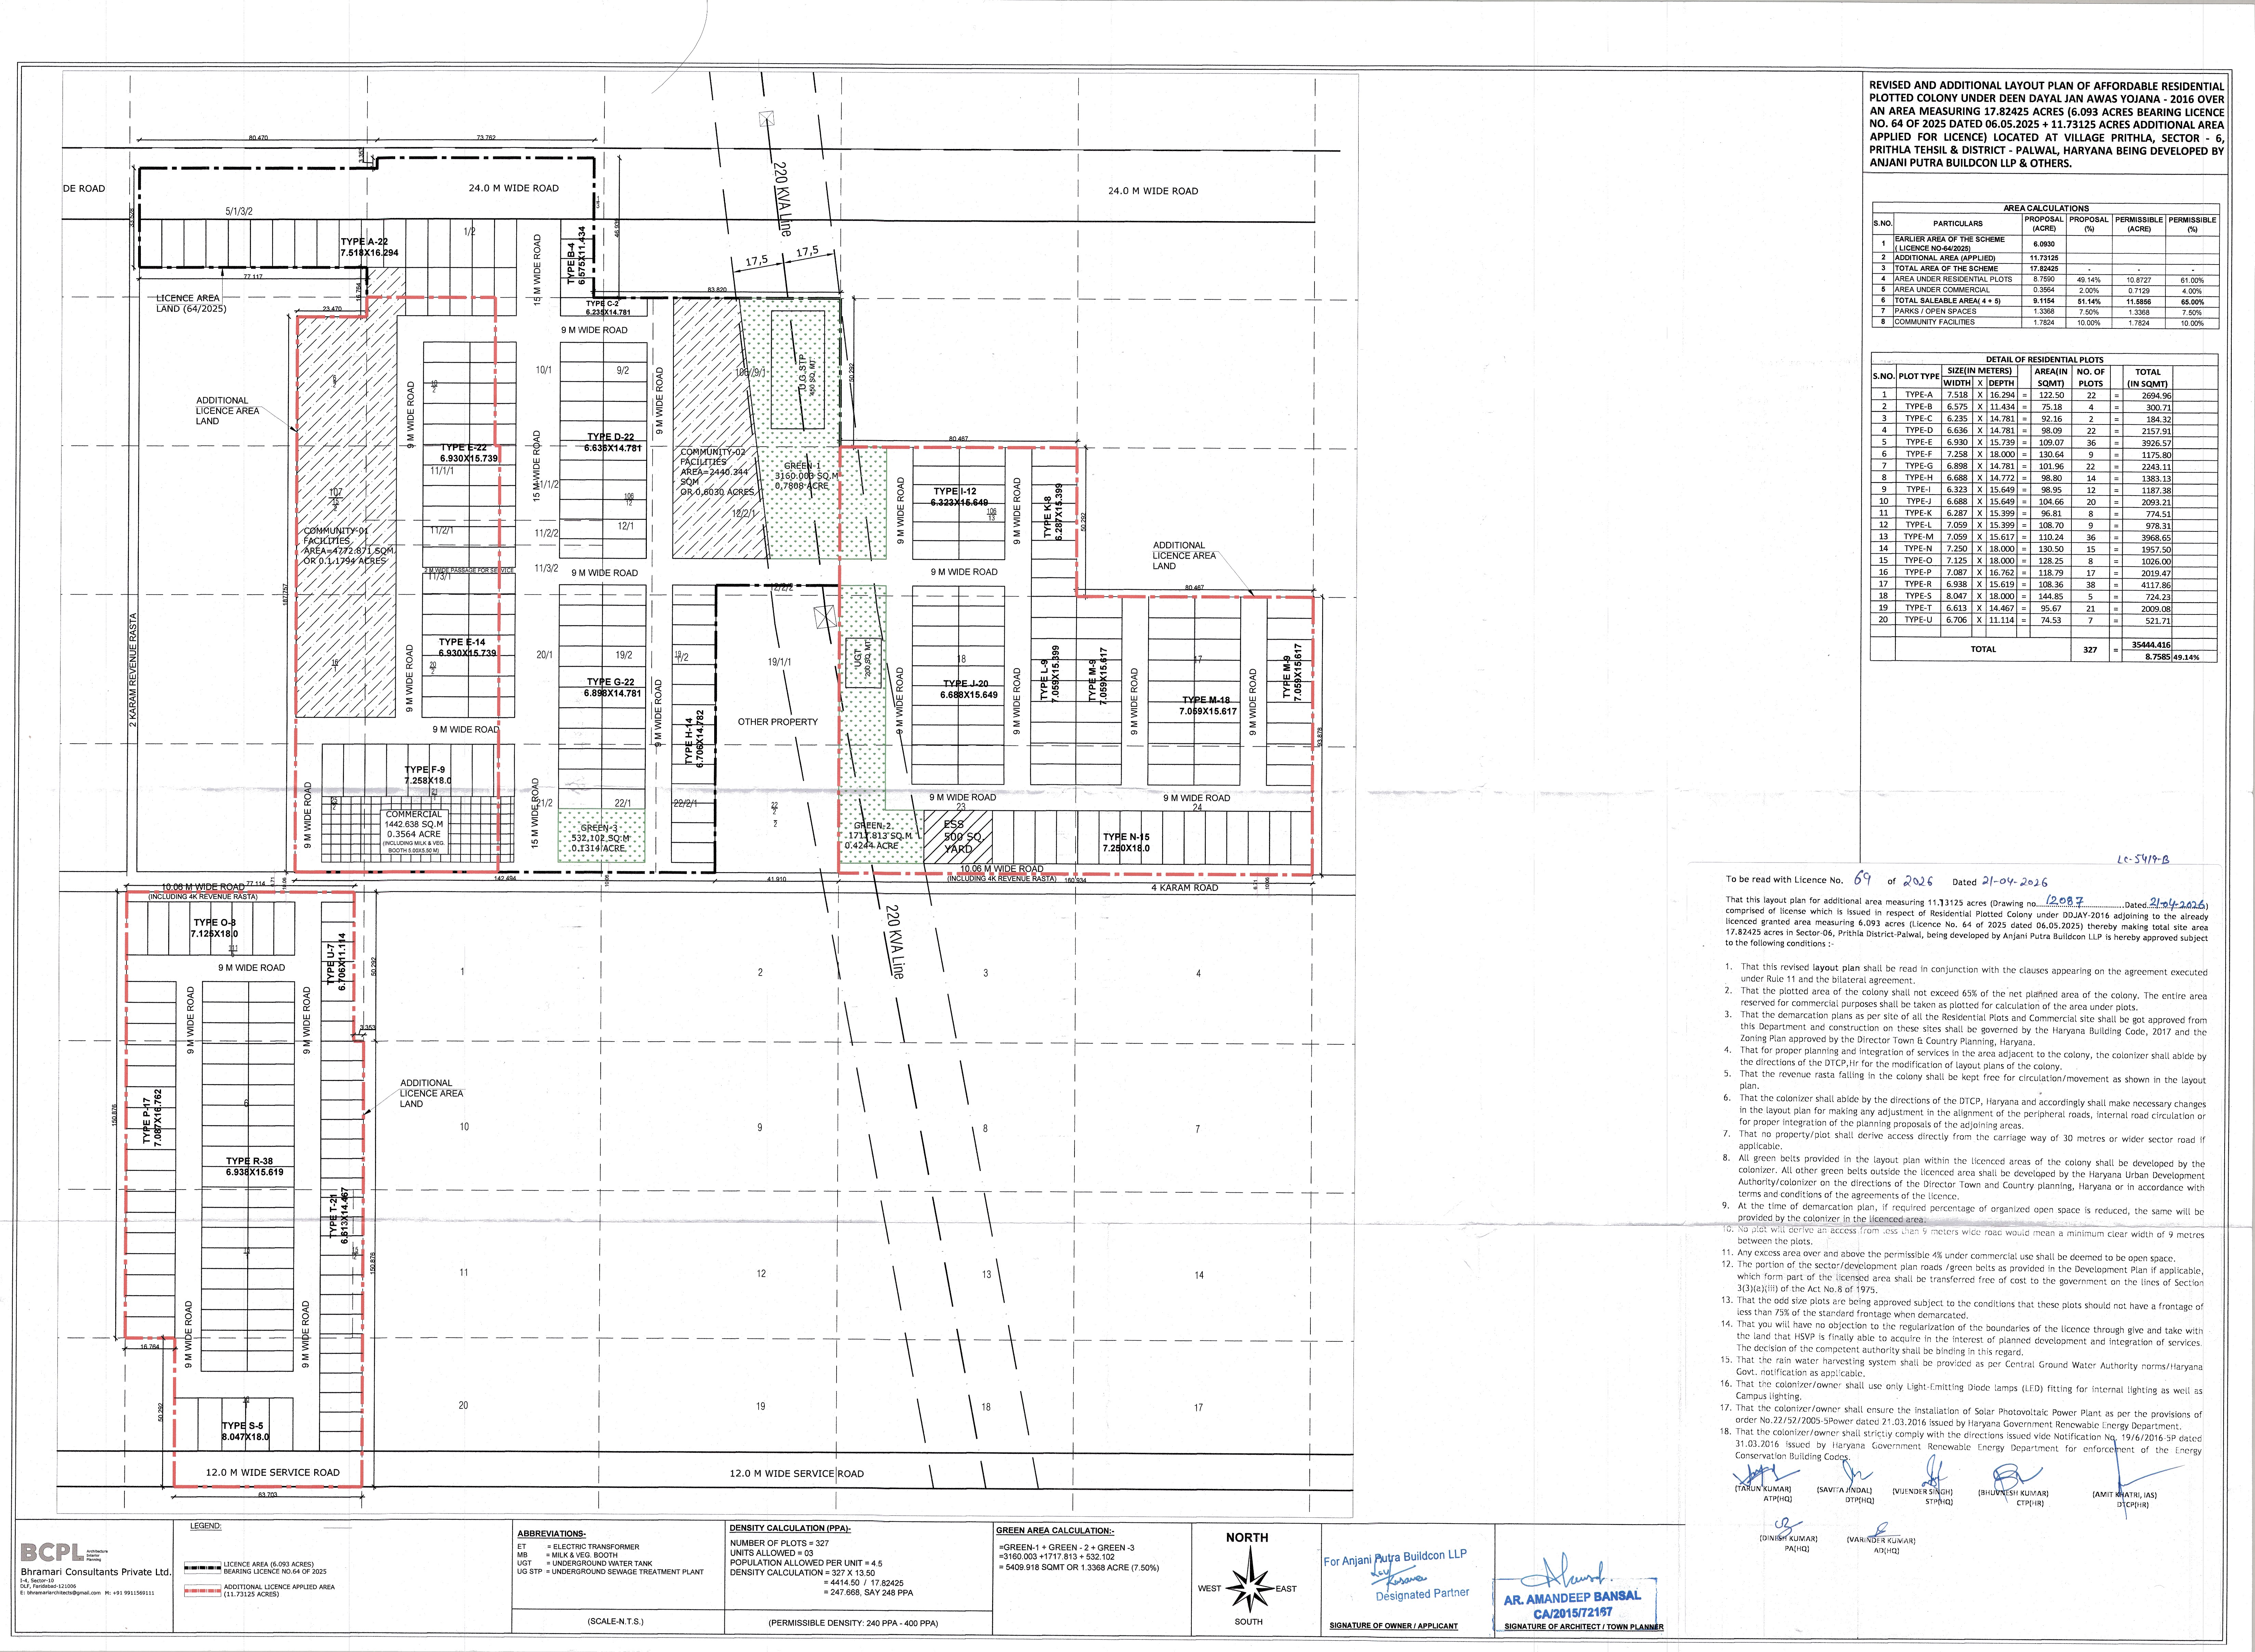Click signatory name '(TARUN KUMAR)'
Image resolution: width=2255 pixels, height=1652 pixels.
click(x=1763, y=1489)
